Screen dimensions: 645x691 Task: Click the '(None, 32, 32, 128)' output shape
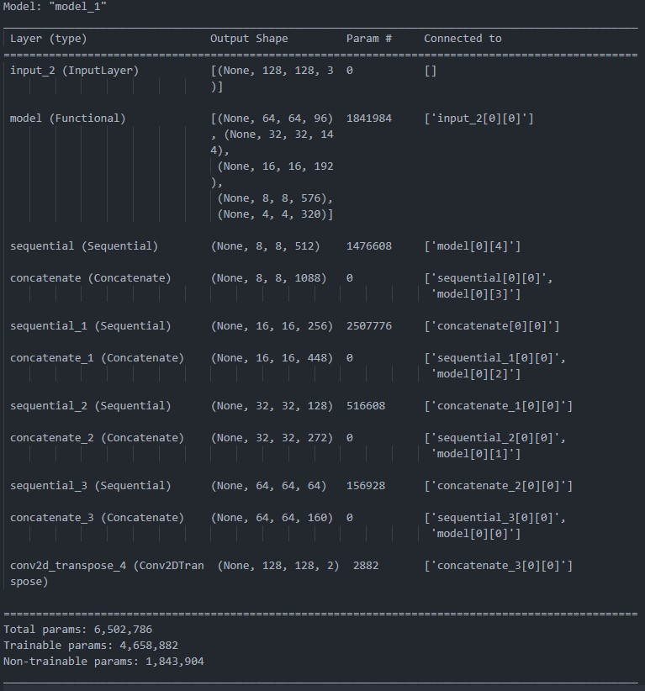[x=272, y=406]
